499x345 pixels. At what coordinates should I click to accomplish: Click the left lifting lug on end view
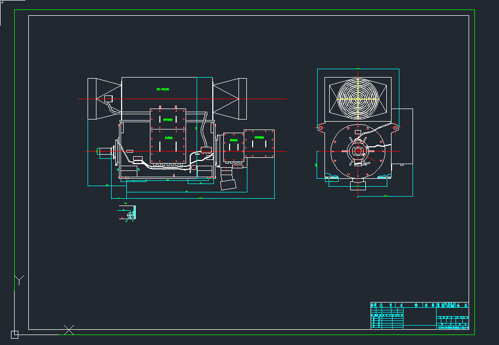click(x=320, y=127)
